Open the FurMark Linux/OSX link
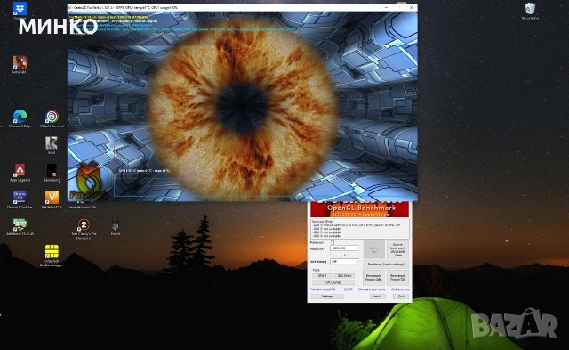The height and width of the screenshot is (350, 569). click(x=323, y=289)
